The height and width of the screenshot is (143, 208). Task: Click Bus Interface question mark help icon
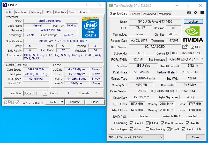coord(202,59)
